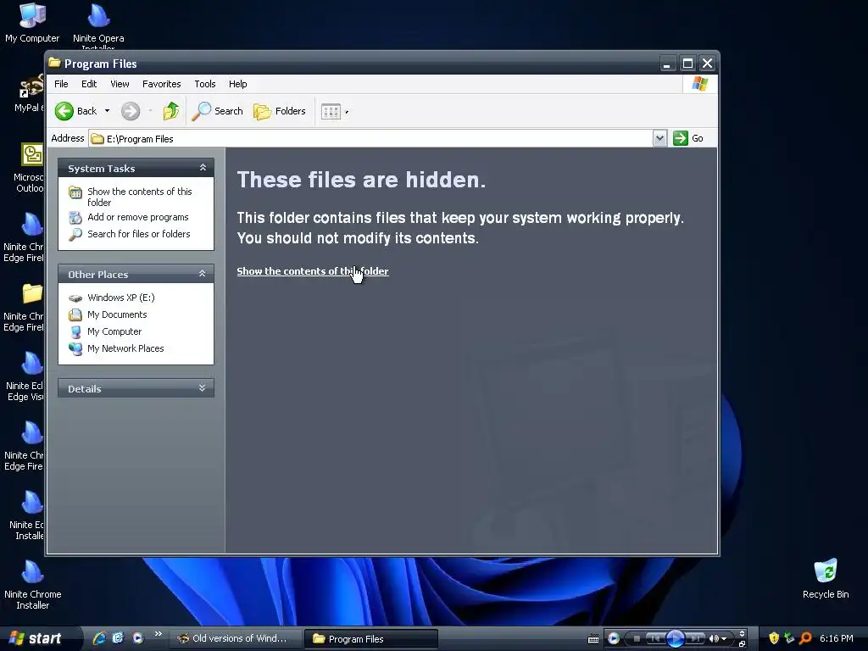Click the system clock showing 6:16 PM

click(837, 639)
